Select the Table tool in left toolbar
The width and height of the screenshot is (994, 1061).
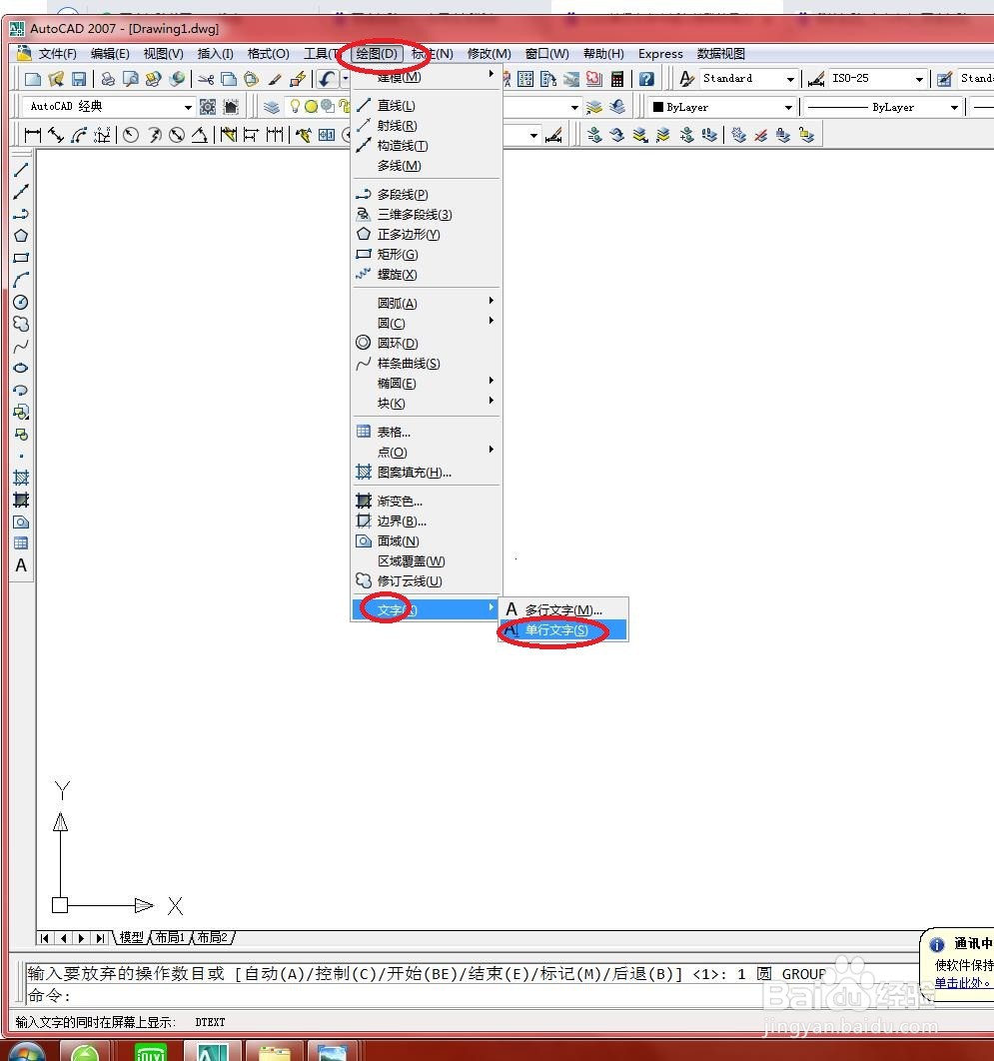[x=21, y=543]
